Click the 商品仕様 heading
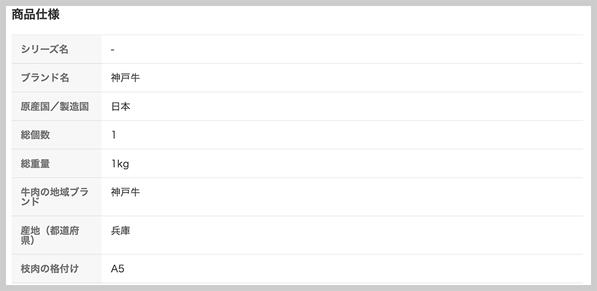This screenshot has width=597, height=291. (x=35, y=15)
